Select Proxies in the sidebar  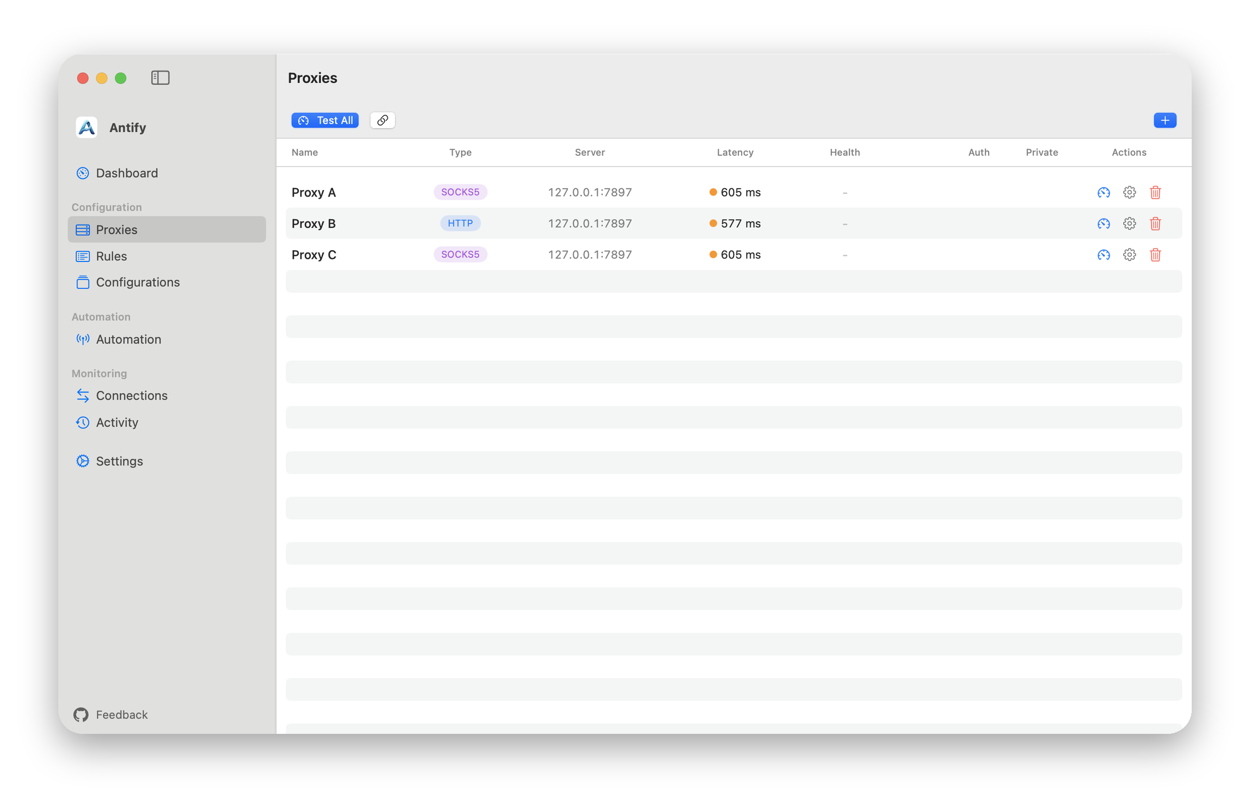coord(167,229)
